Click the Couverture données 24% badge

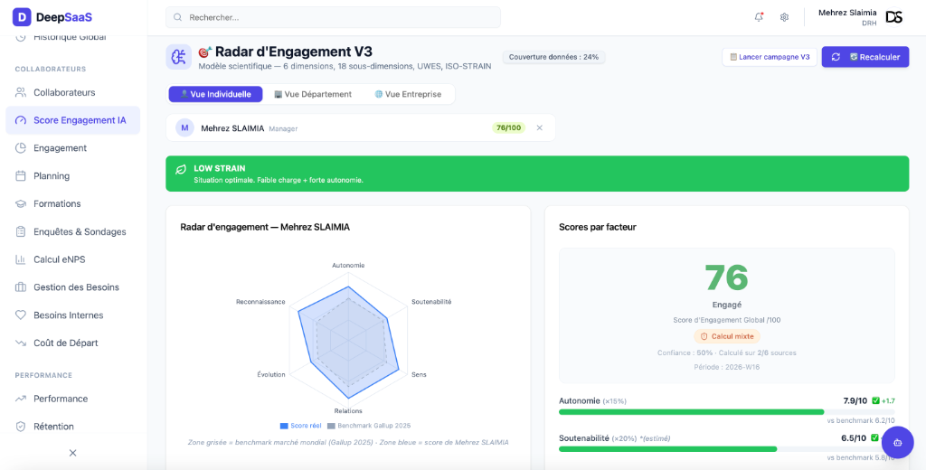(554, 57)
